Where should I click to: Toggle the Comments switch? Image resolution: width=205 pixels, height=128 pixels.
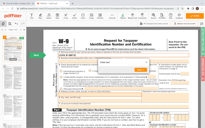point(142,16)
